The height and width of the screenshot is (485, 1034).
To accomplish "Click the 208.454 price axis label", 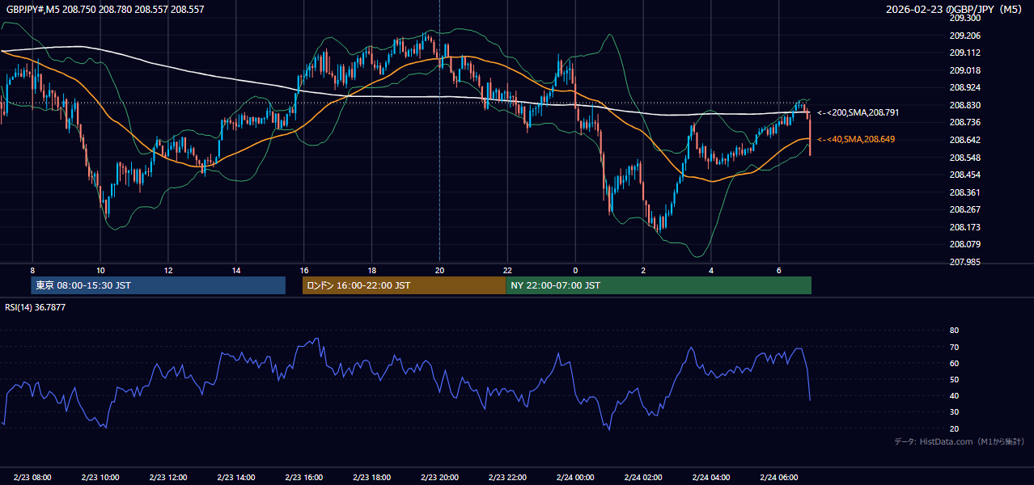I will coord(965,175).
